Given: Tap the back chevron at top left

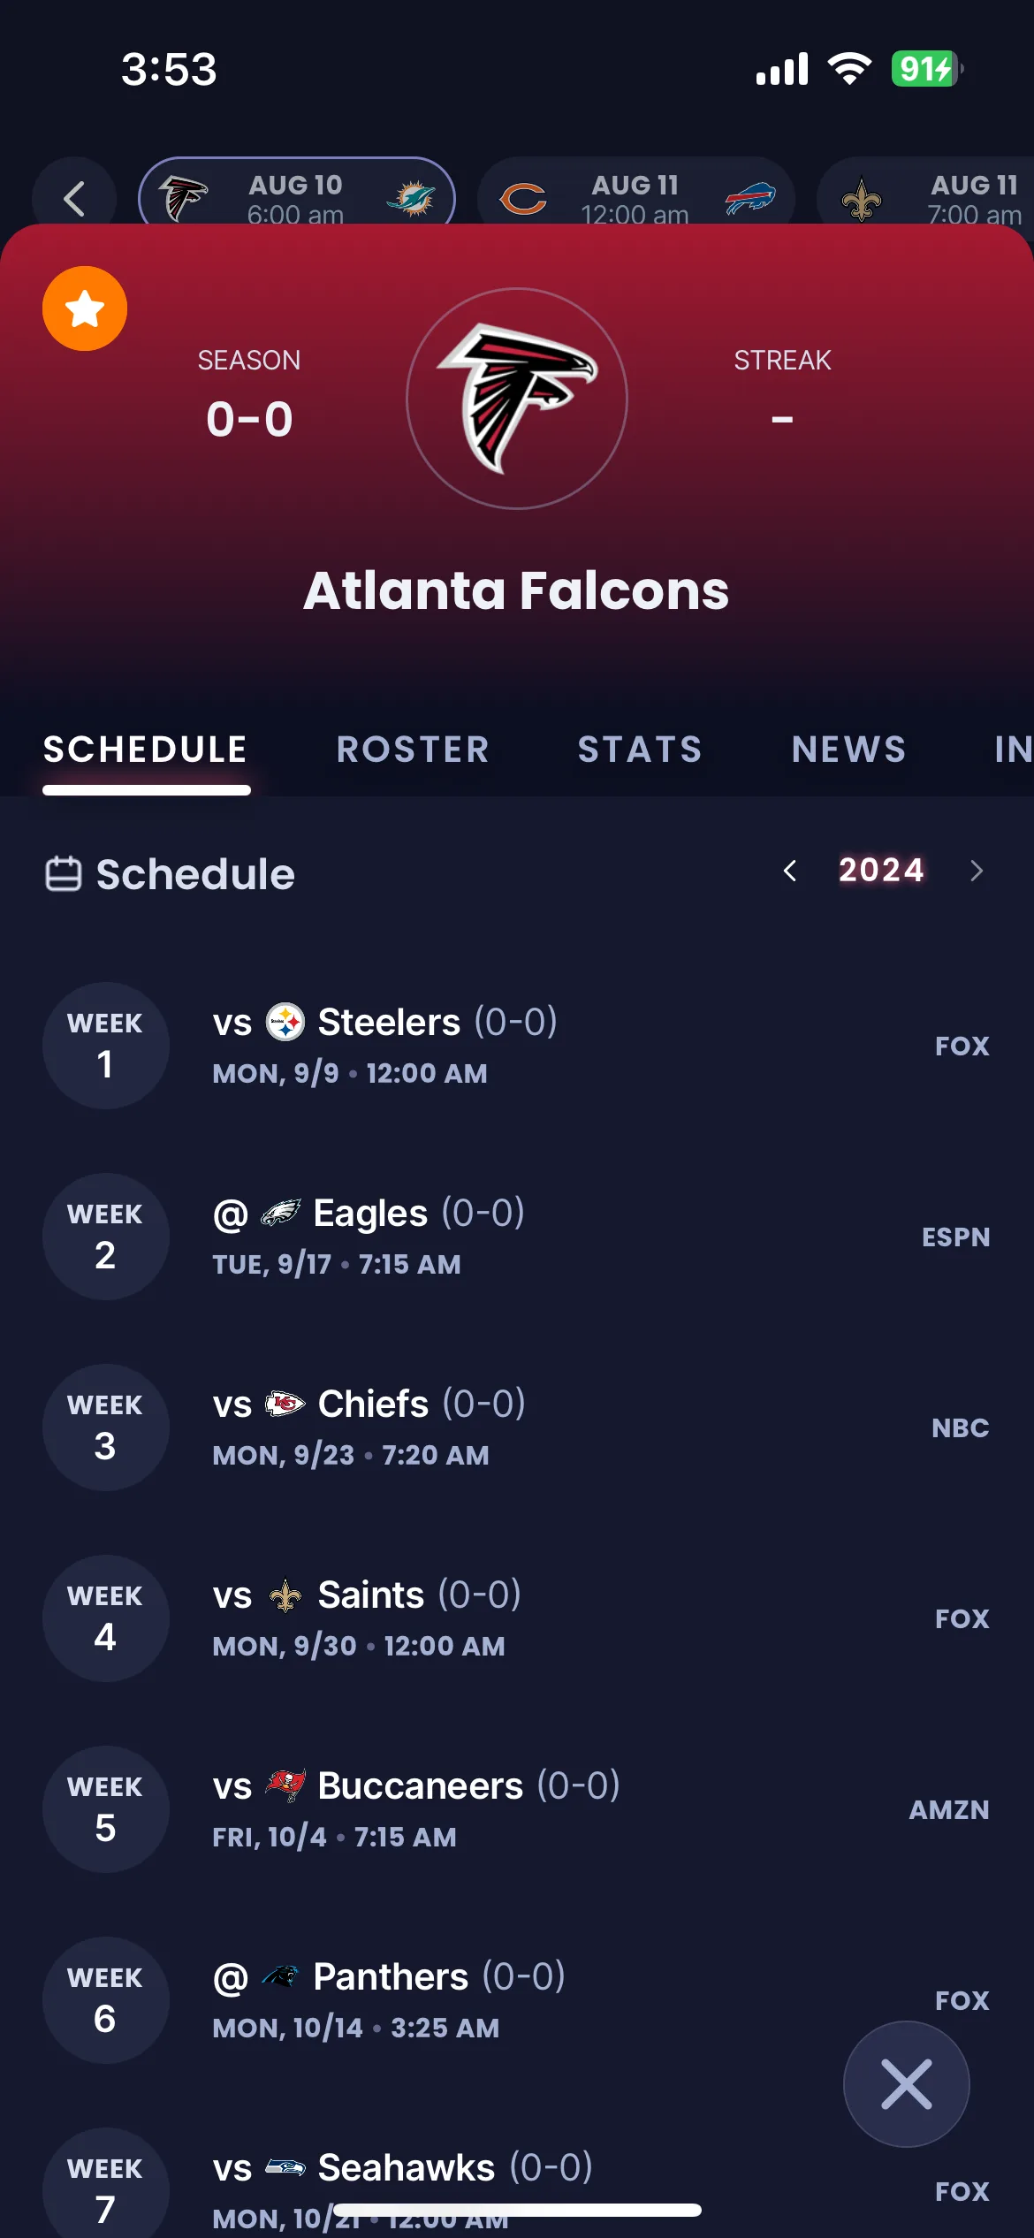Looking at the screenshot, I should coord(74,198).
